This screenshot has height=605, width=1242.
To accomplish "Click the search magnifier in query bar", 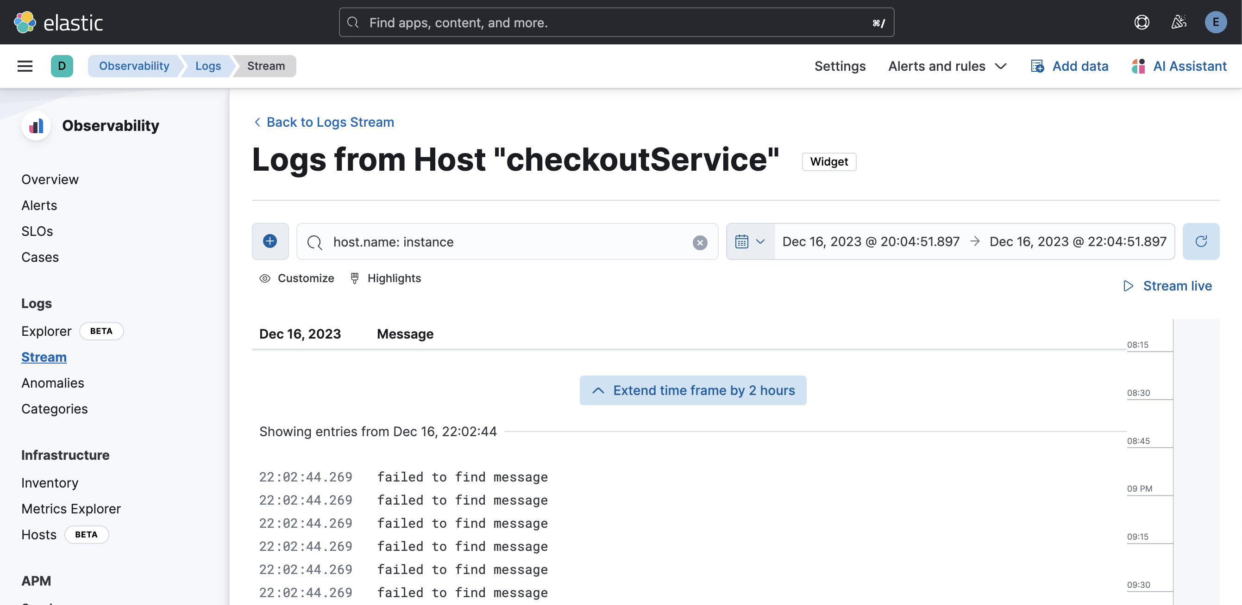I will 314,242.
